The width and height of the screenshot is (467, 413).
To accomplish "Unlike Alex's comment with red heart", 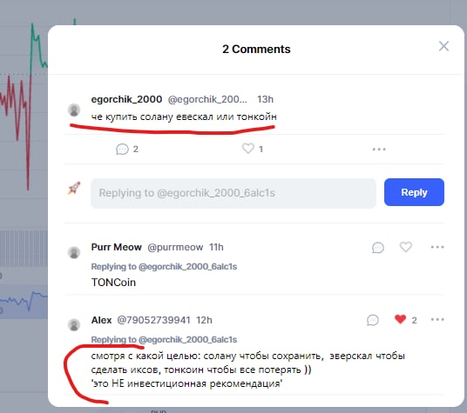I will coord(400,319).
